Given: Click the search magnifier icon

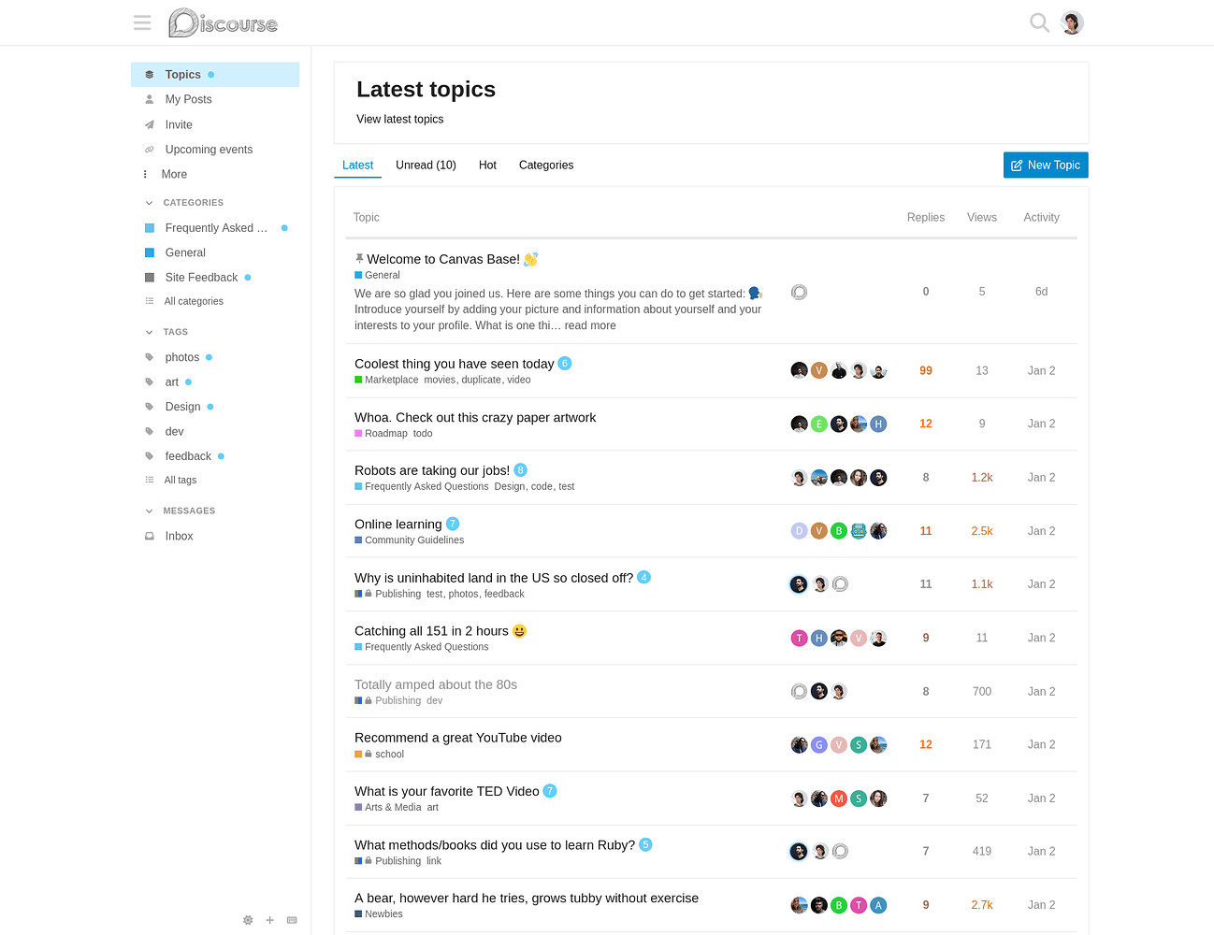Looking at the screenshot, I should point(1039,22).
